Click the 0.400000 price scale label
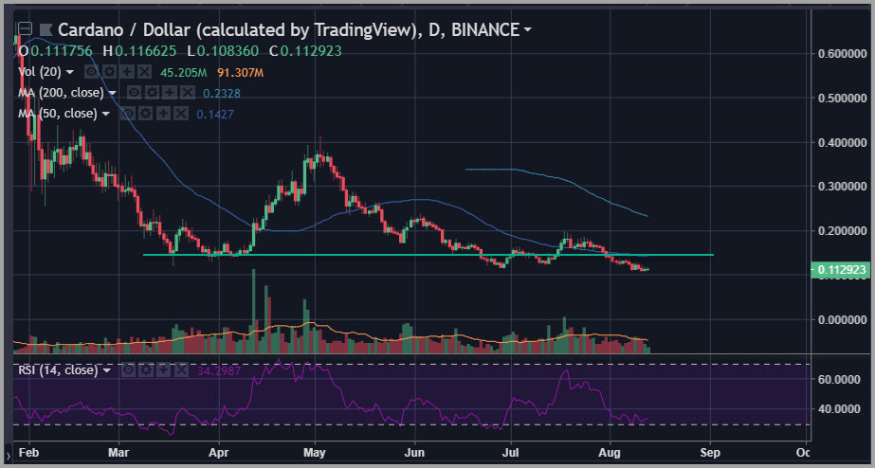The height and width of the screenshot is (468, 875). 842,143
